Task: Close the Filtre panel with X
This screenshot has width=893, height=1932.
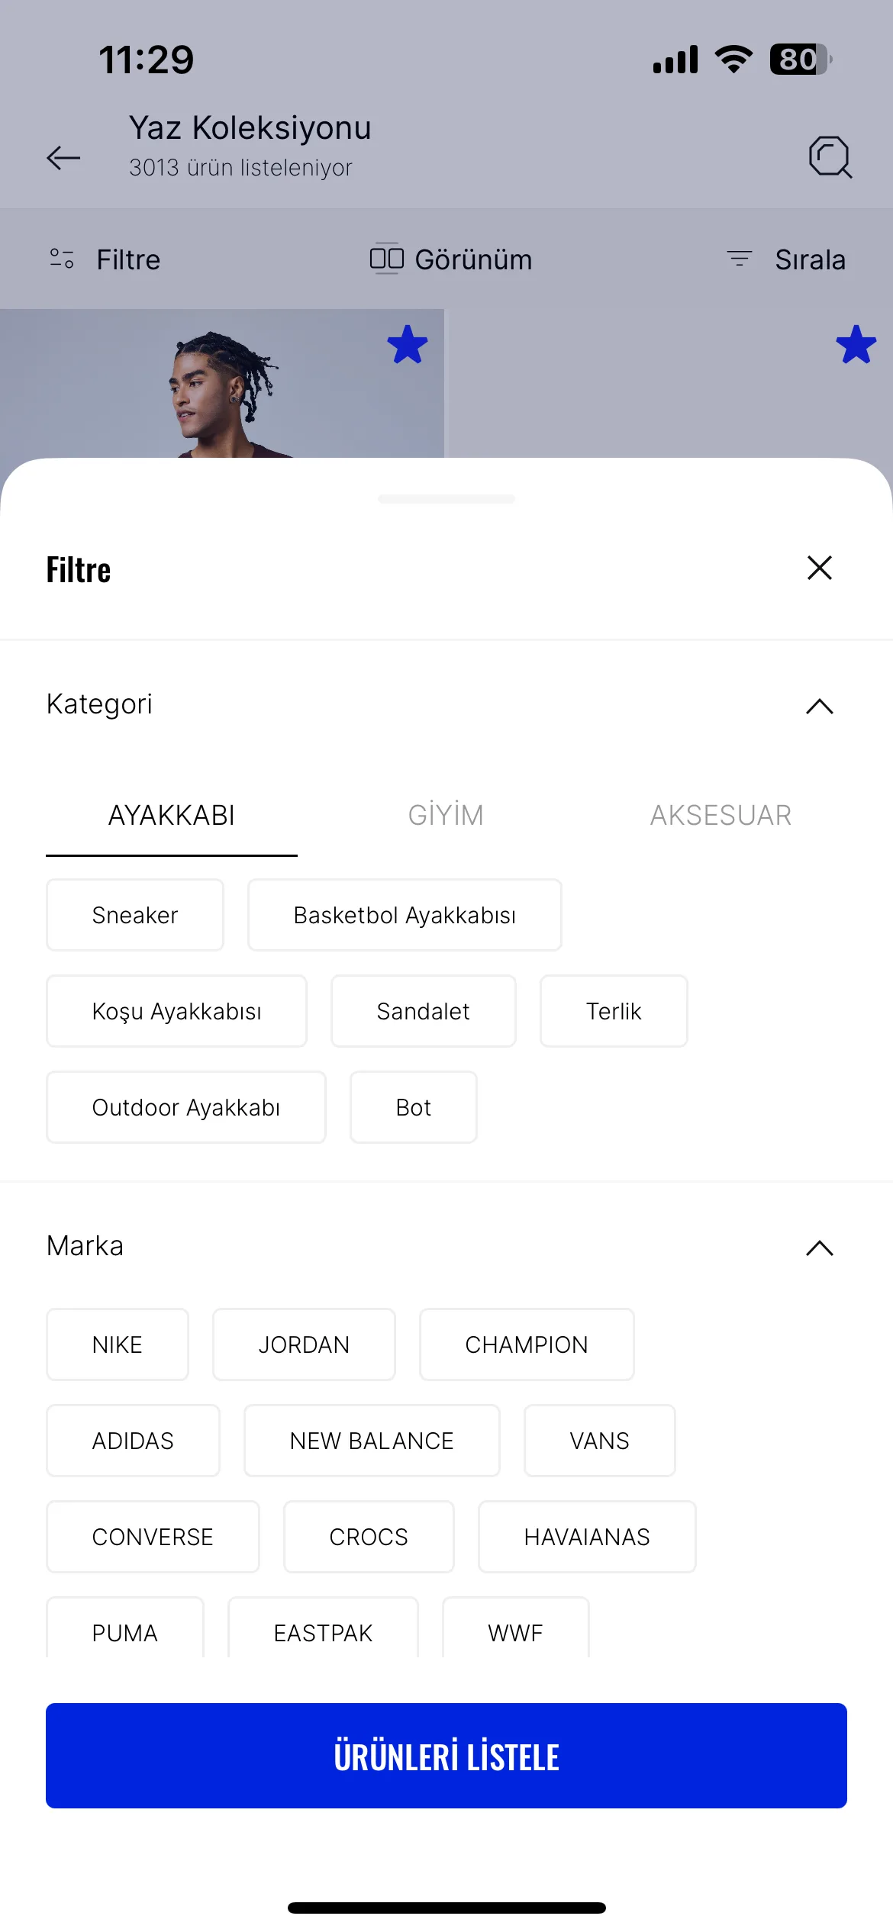Action: click(x=819, y=568)
